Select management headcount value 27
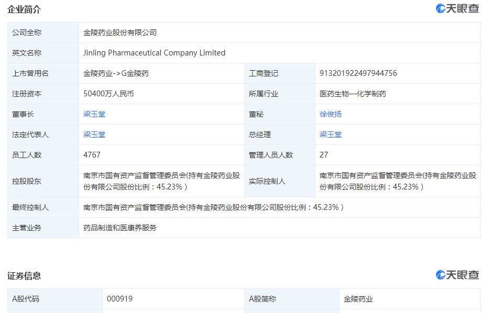Image resolution: width=482 pixels, height=313 pixels. [324, 155]
